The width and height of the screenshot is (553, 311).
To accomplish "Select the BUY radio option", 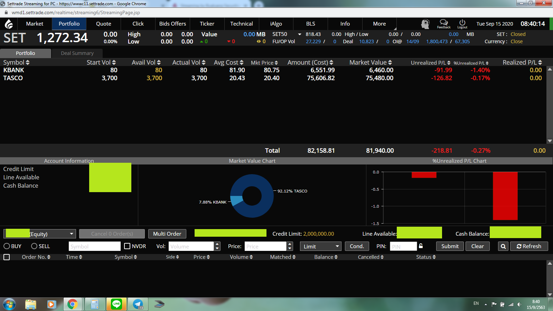I will (x=7, y=246).
